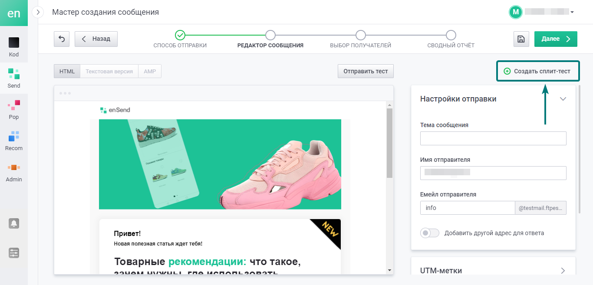The height and width of the screenshot is (285, 593).
Task: Expand the UTM-метки section
Action: [x=563, y=271]
